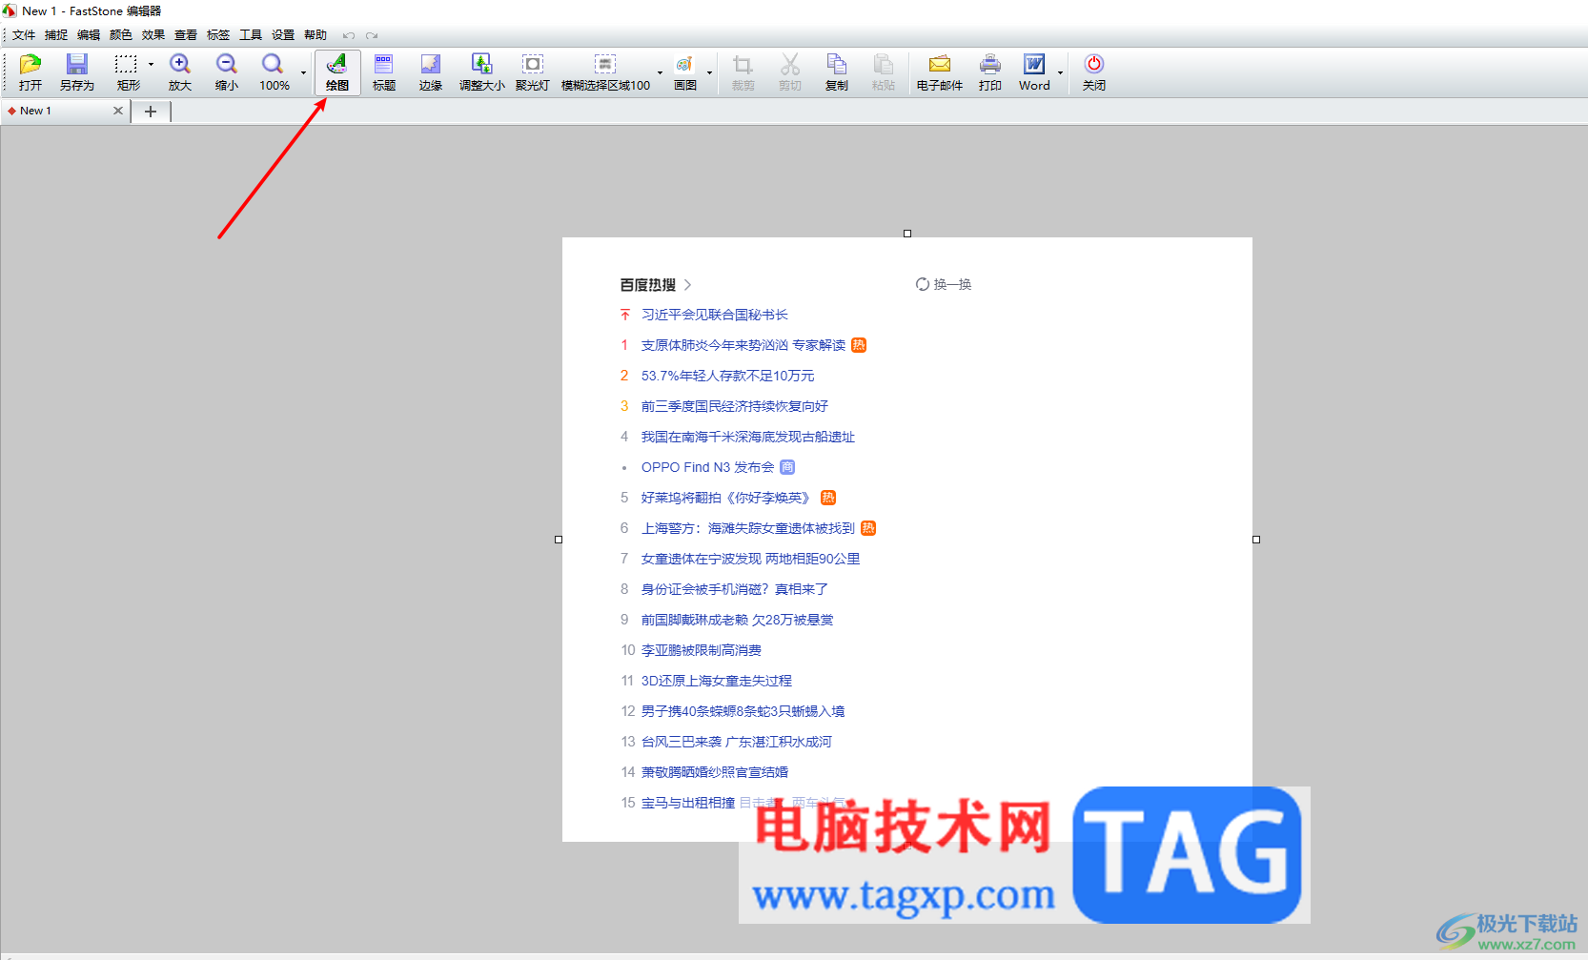Expand the Paint (画图) dropdown arrow
Screen dimensions: 1588x960
[709, 72]
